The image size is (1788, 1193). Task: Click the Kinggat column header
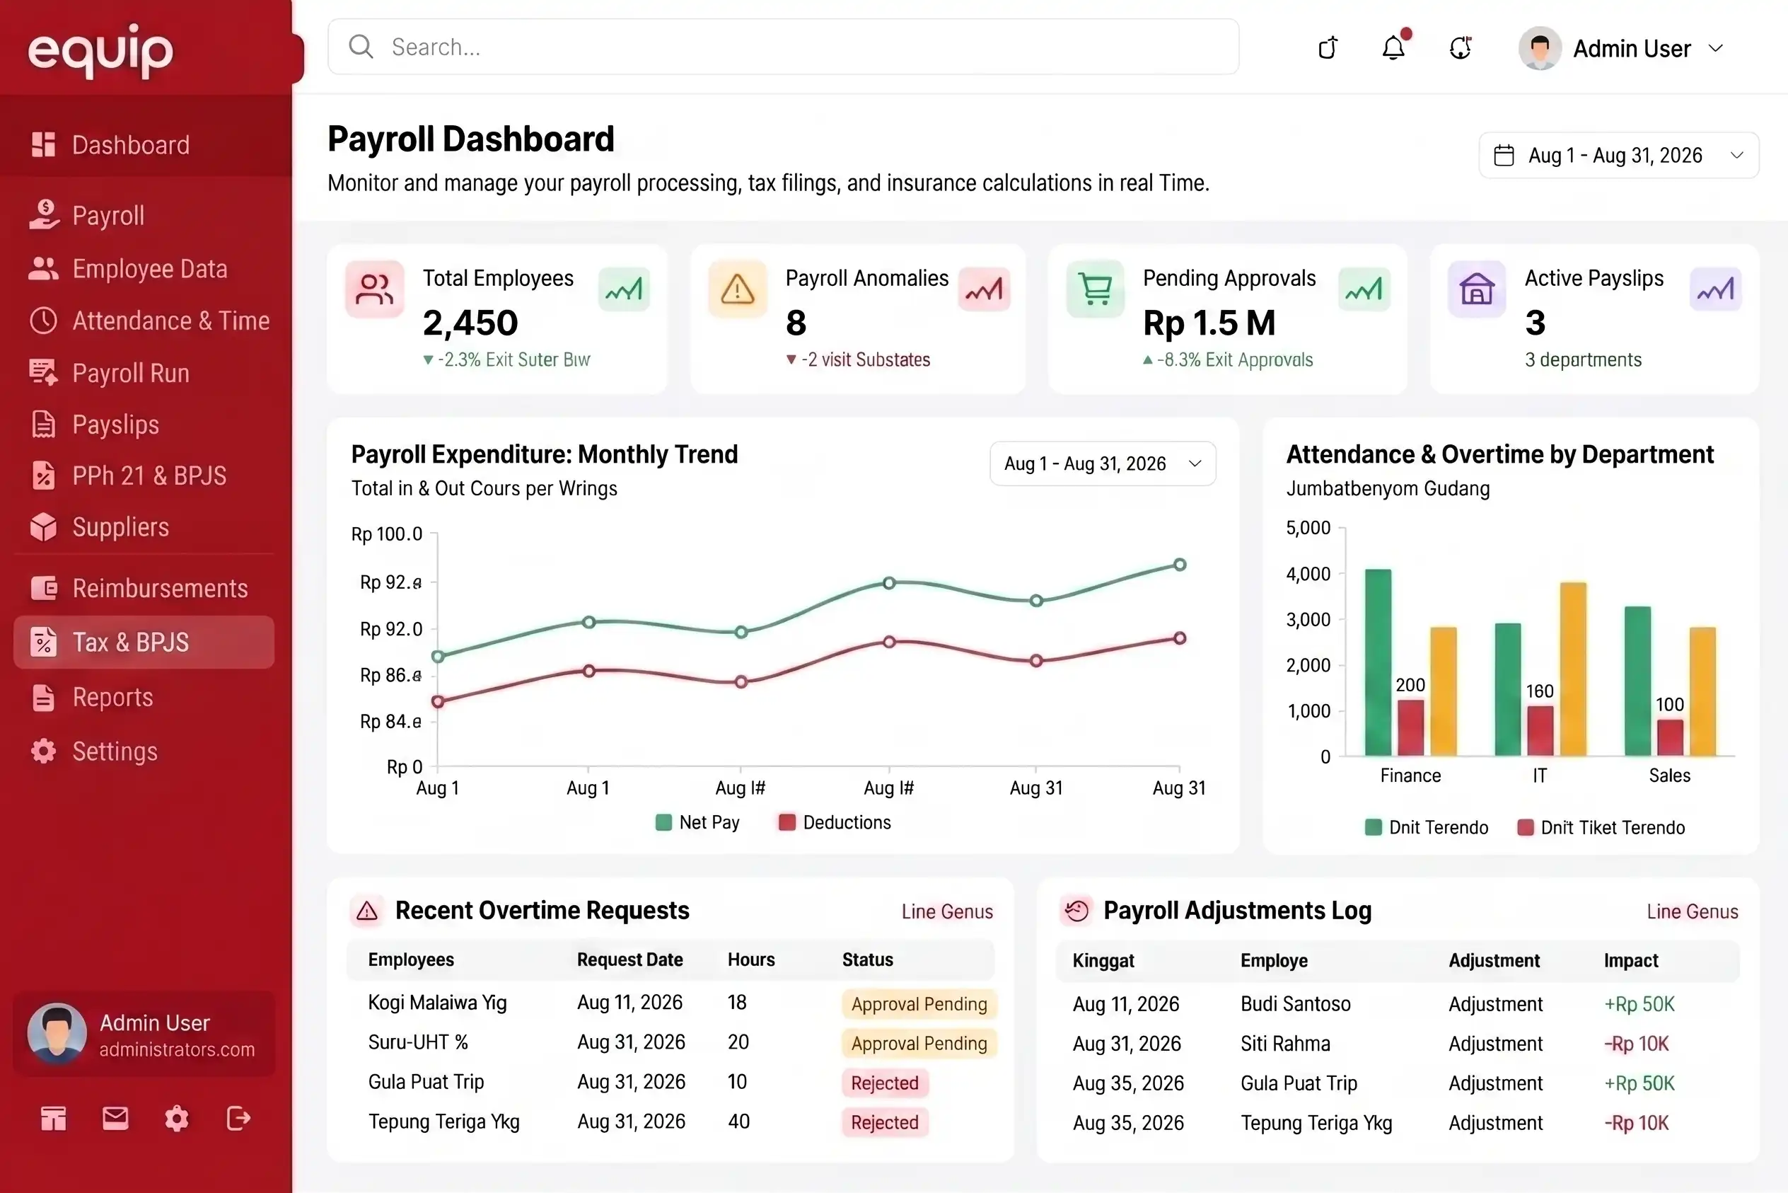click(1103, 961)
